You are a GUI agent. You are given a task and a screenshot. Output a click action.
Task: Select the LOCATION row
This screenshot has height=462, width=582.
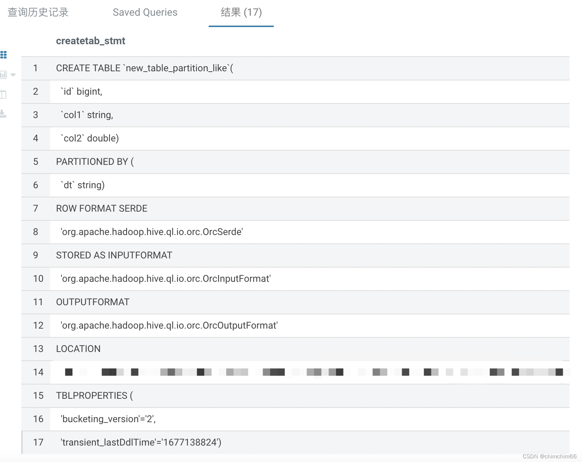[295, 349]
